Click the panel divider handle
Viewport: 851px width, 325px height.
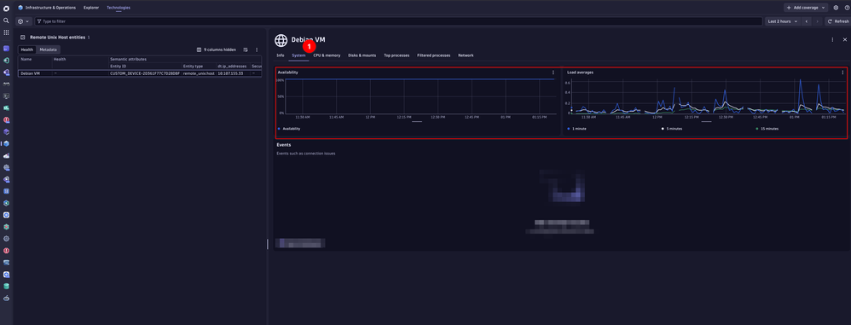click(x=268, y=244)
